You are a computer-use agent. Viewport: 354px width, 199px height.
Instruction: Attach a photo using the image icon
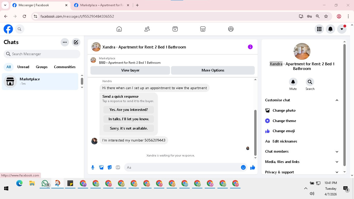point(101,167)
